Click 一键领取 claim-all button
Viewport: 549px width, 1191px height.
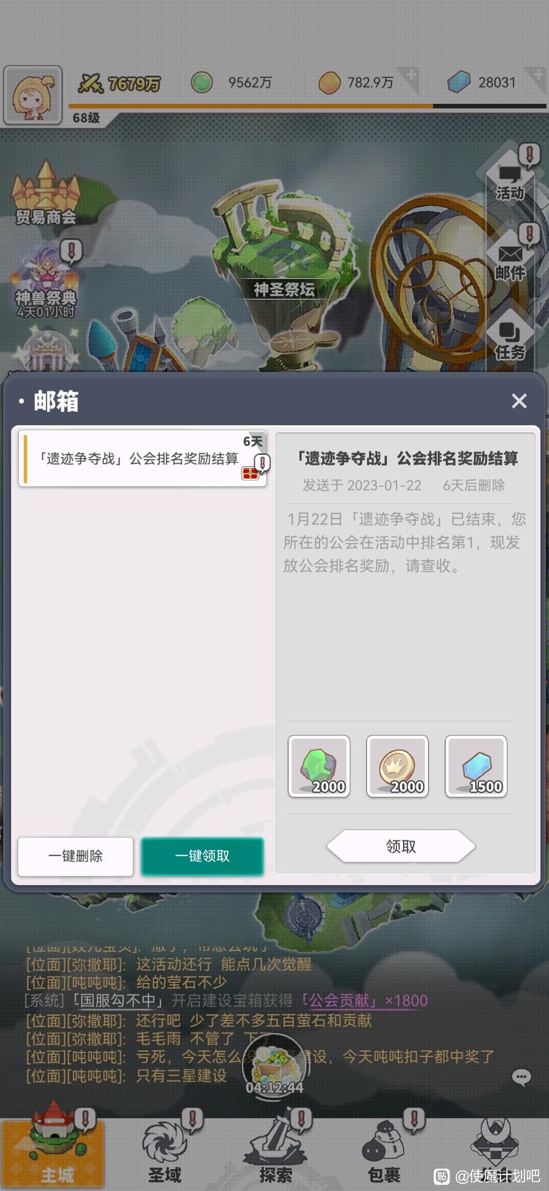[202, 856]
